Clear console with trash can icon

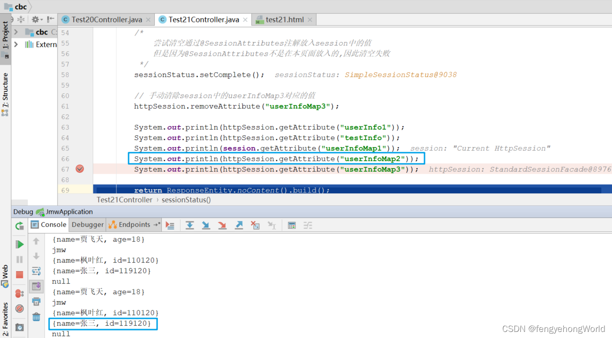tap(36, 317)
